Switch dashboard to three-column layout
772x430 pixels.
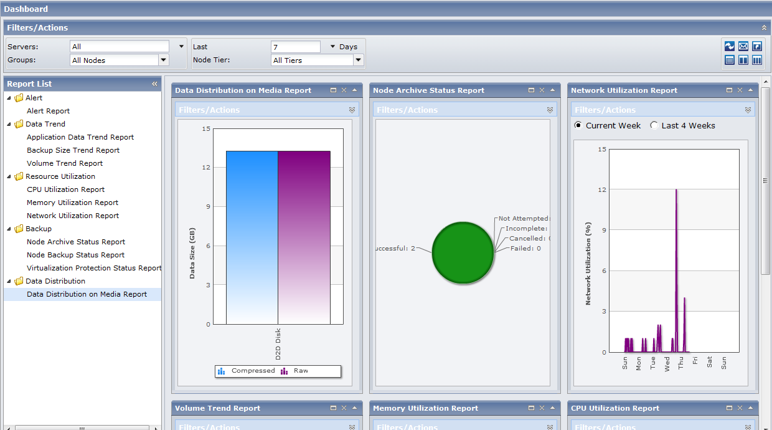coord(756,60)
